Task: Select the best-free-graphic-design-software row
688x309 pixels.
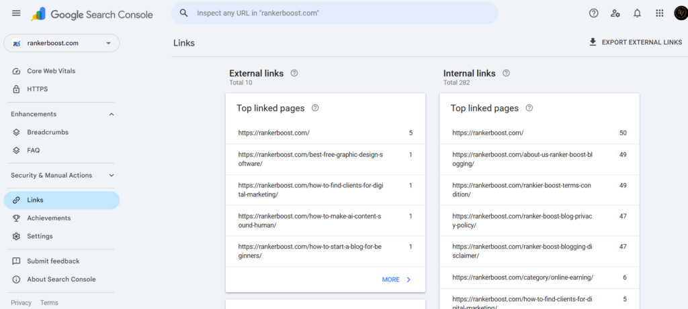Action: (x=326, y=160)
